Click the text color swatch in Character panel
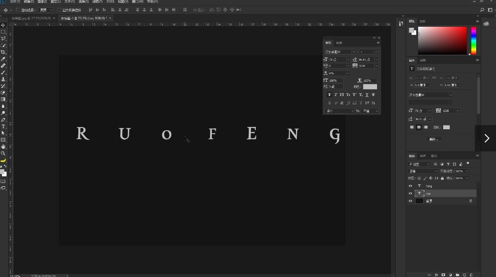 pyautogui.click(x=370, y=87)
